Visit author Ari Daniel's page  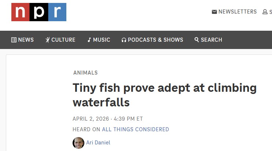coord(98,143)
